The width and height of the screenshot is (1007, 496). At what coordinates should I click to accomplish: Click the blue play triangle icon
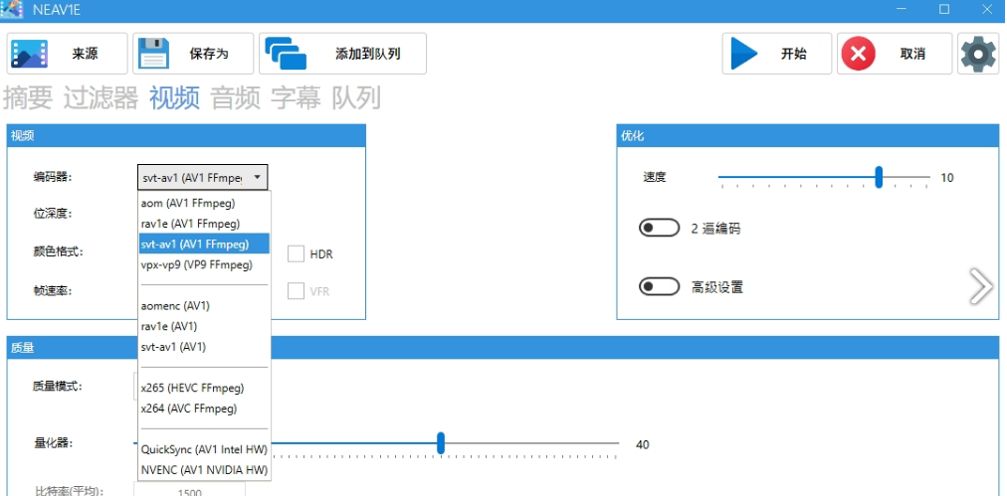745,54
